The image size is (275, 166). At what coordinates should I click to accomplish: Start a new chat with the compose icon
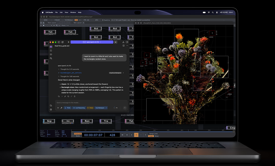pyautogui.click(x=62, y=42)
